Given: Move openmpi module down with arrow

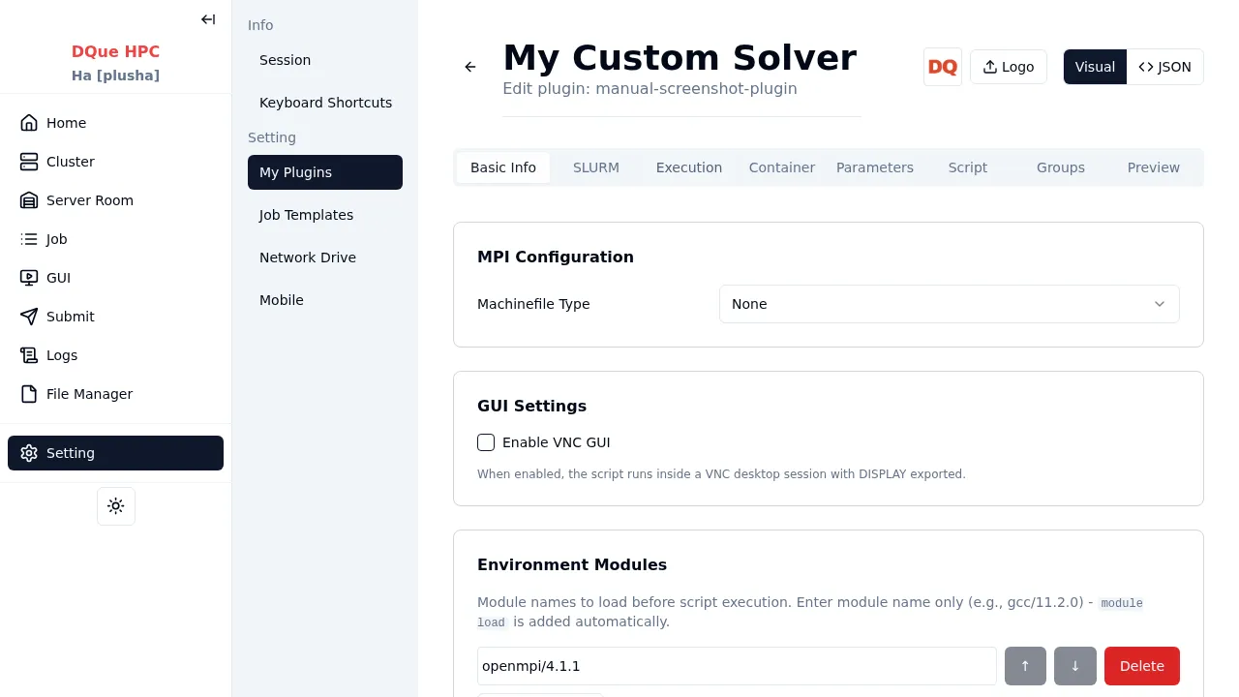Looking at the screenshot, I should (x=1074, y=666).
